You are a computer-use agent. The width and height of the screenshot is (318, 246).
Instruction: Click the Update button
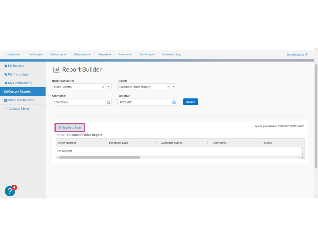[190, 102]
